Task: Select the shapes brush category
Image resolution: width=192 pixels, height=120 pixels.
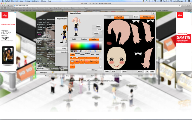Action: pyautogui.click(x=82, y=54)
